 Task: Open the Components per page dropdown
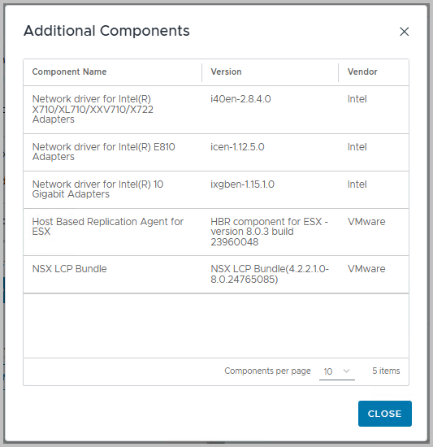[x=337, y=371]
